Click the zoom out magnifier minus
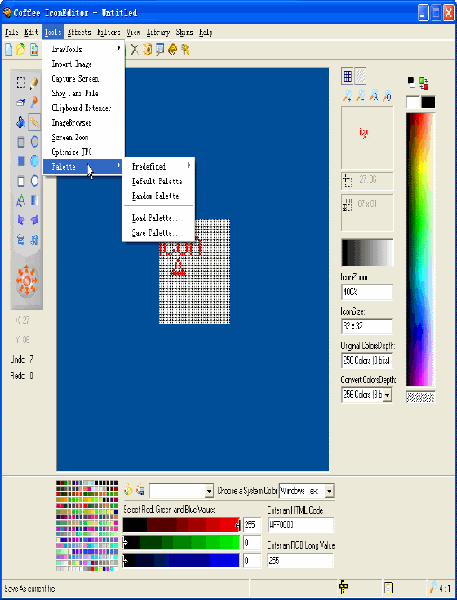Viewport: 457px width, 600px height. (x=360, y=95)
